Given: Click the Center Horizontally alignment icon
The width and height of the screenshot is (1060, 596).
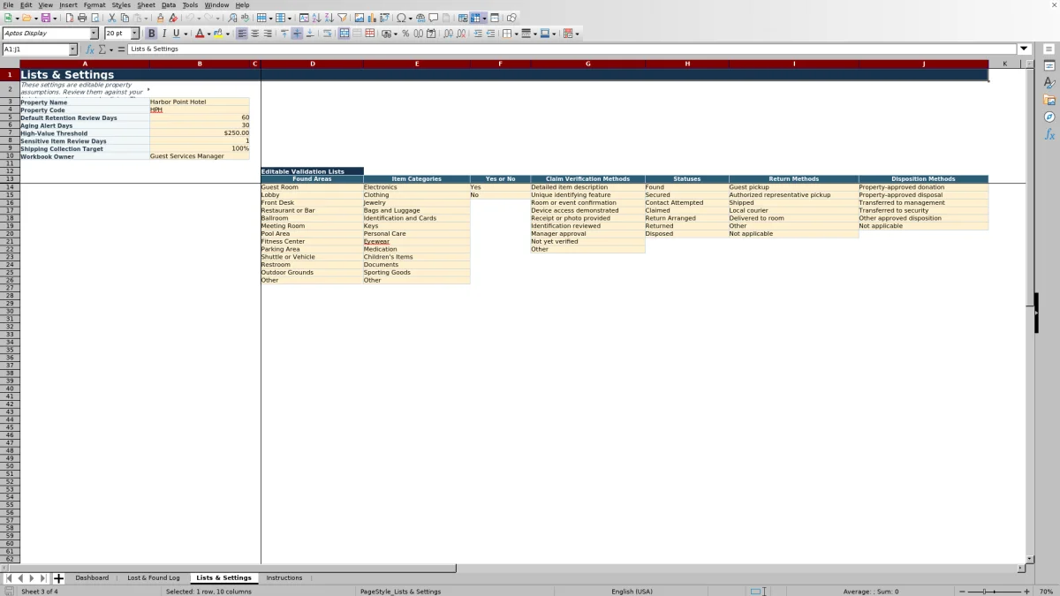Looking at the screenshot, I should 255,34.
